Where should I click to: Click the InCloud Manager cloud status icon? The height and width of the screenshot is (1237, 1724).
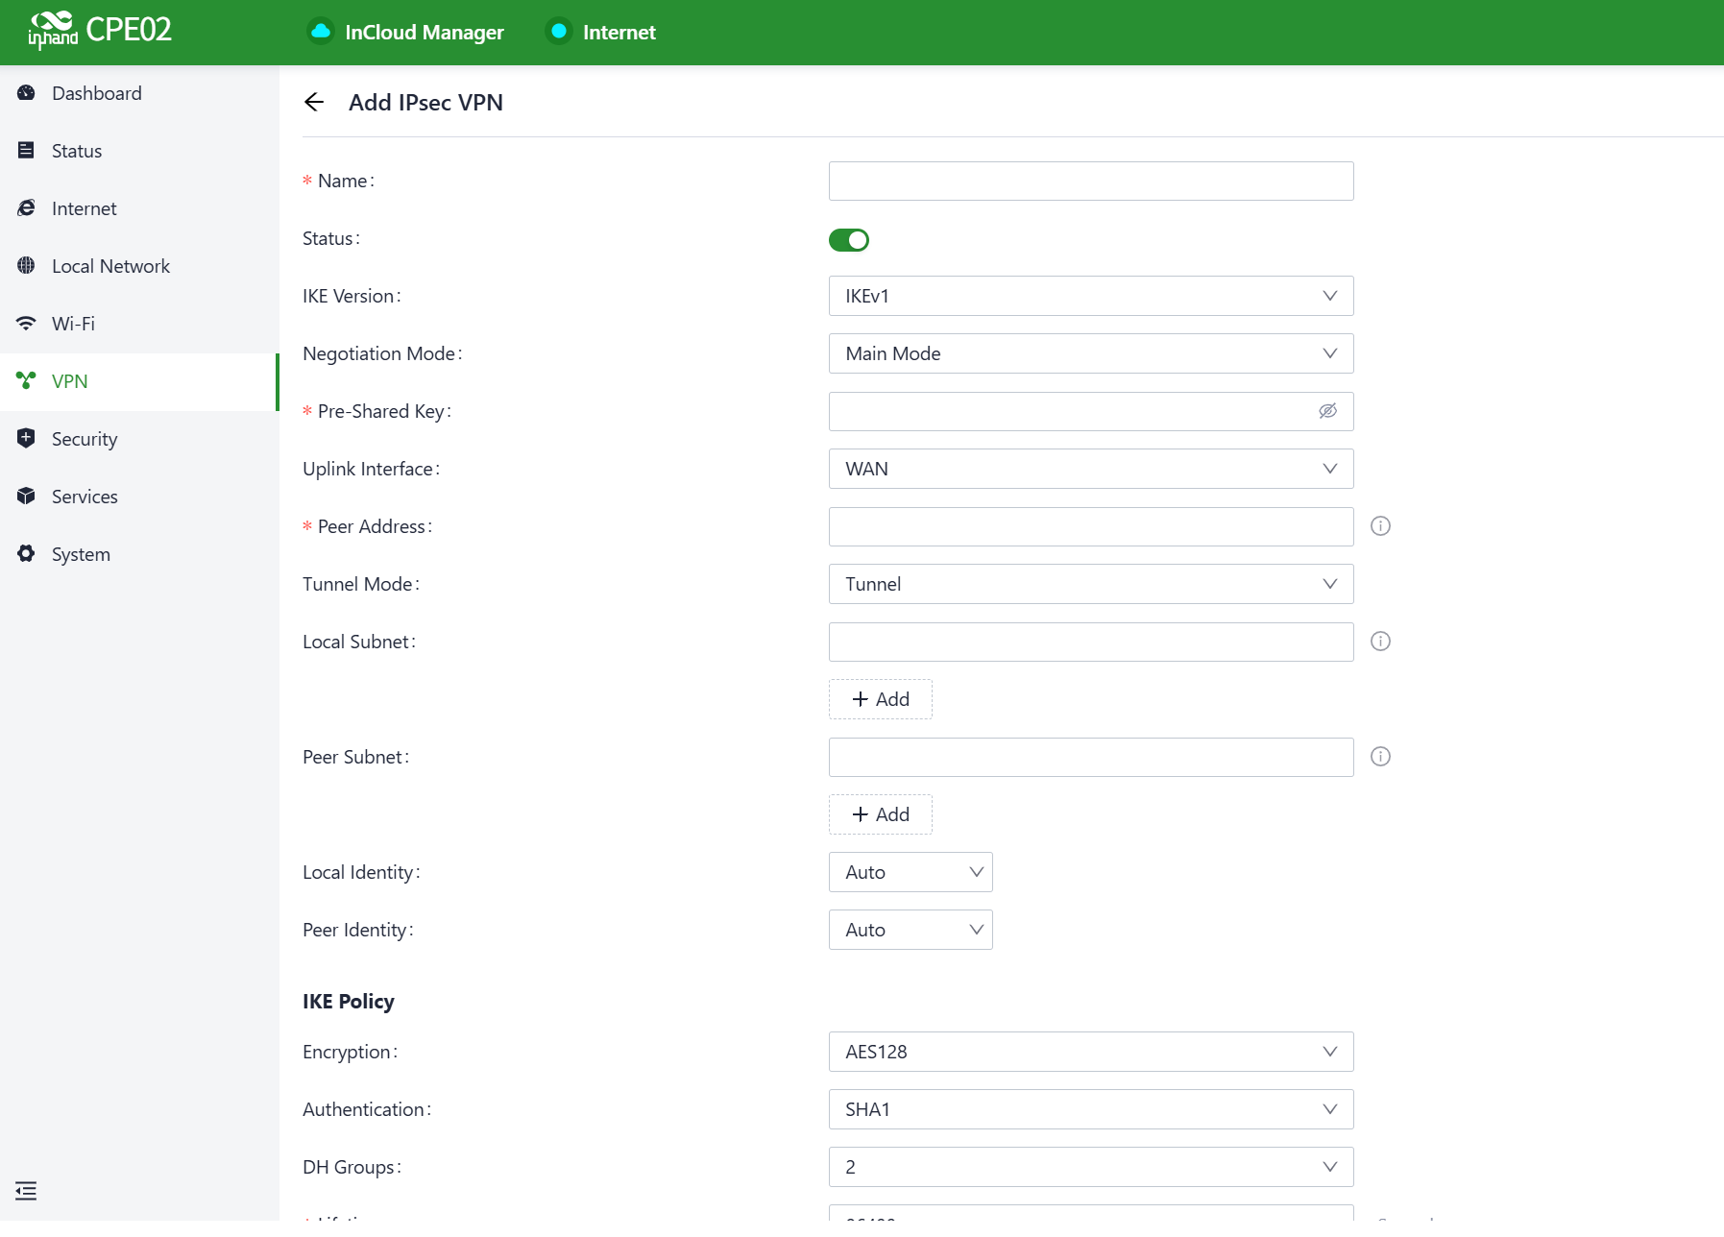click(321, 32)
